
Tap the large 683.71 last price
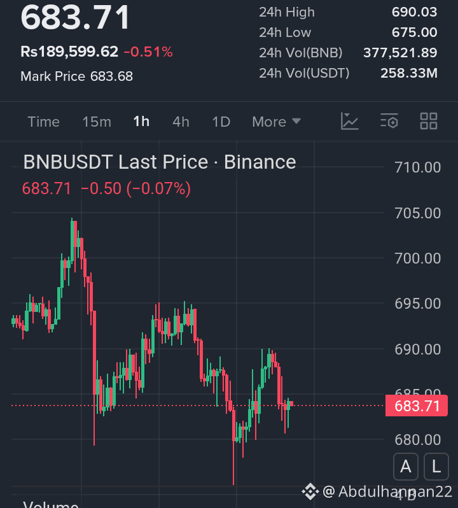75,17
